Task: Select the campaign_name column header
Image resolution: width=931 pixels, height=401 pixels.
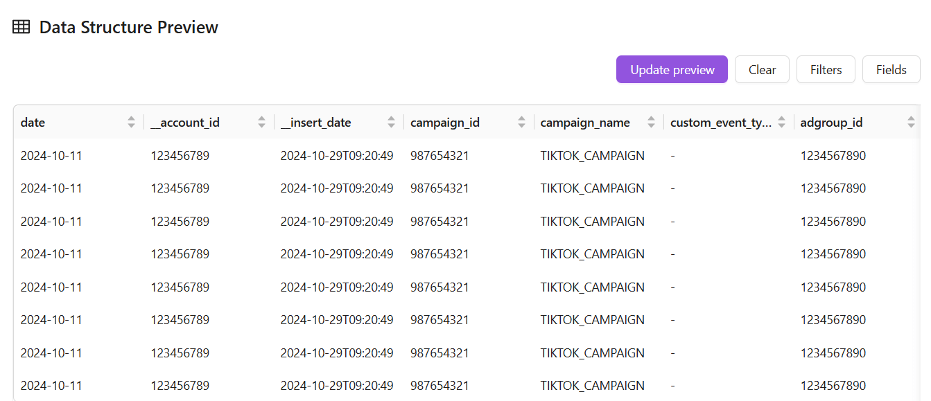Action: coord(585,123)
